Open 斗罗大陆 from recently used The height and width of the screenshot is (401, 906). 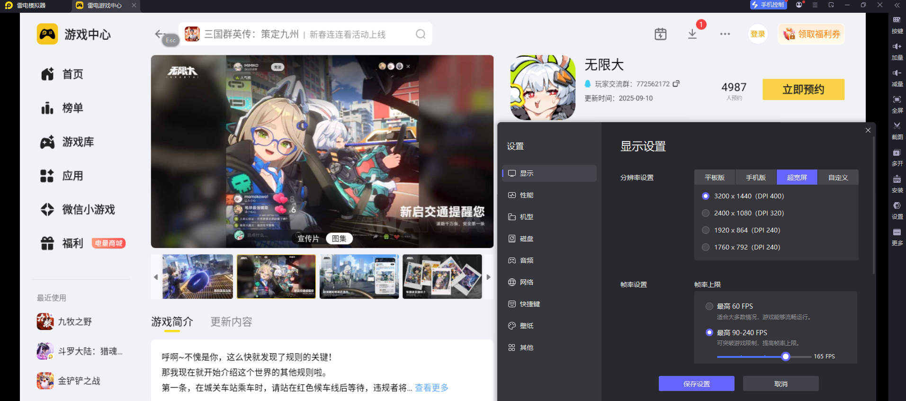[x=80, y=351]
